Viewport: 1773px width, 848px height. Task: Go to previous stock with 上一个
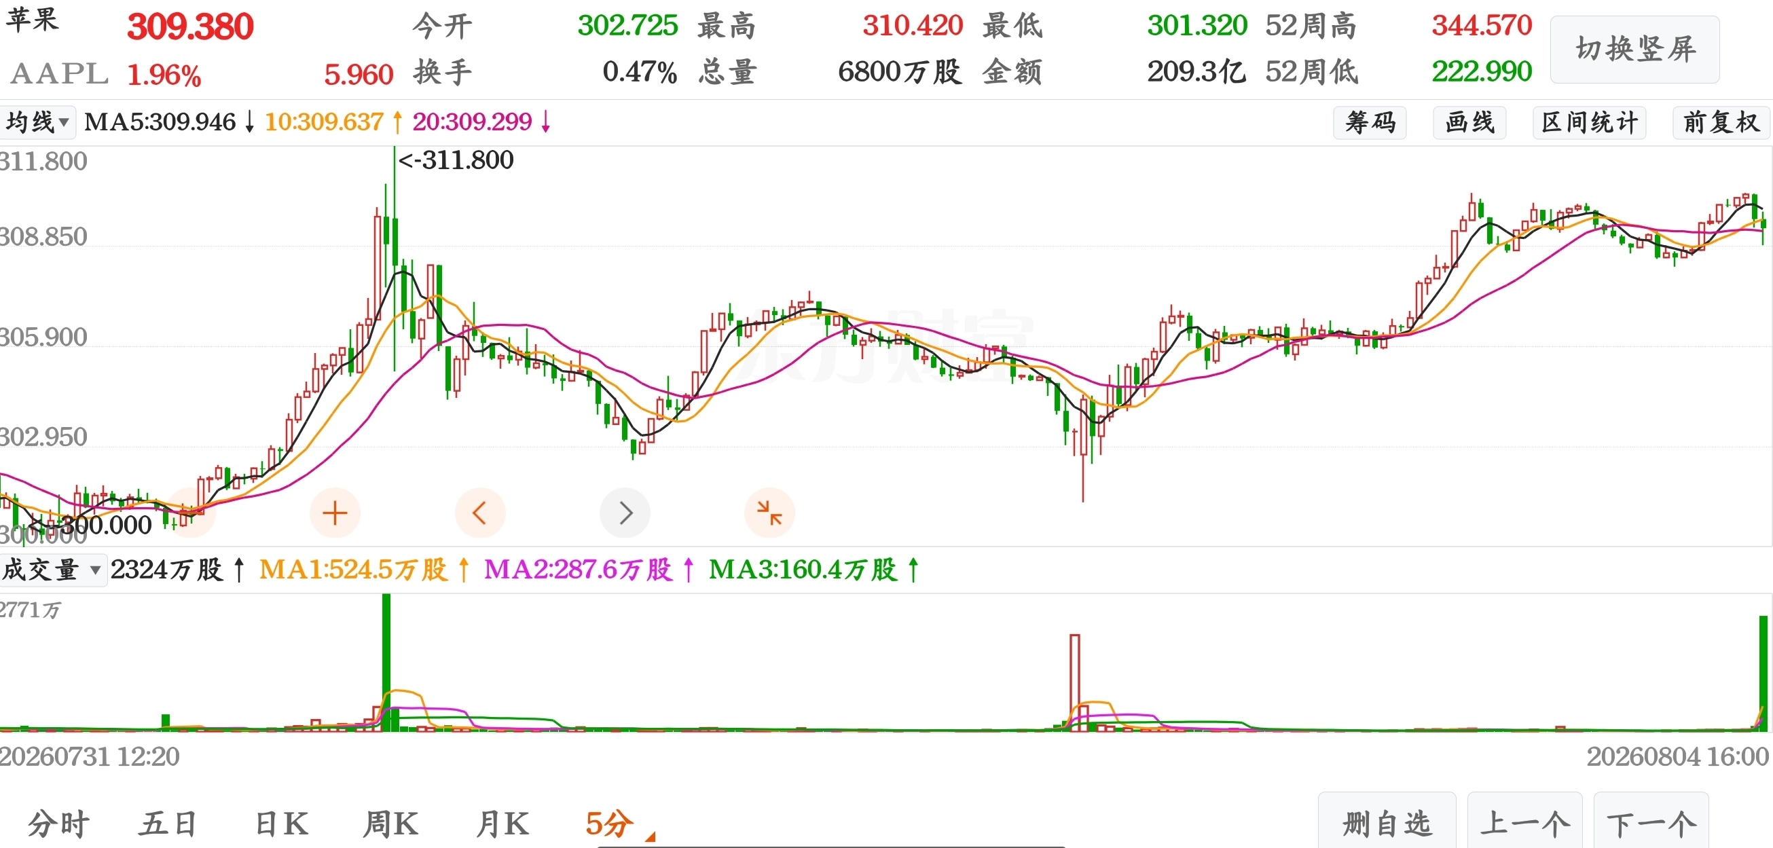pyautogui.click(x=1525, y=822)
